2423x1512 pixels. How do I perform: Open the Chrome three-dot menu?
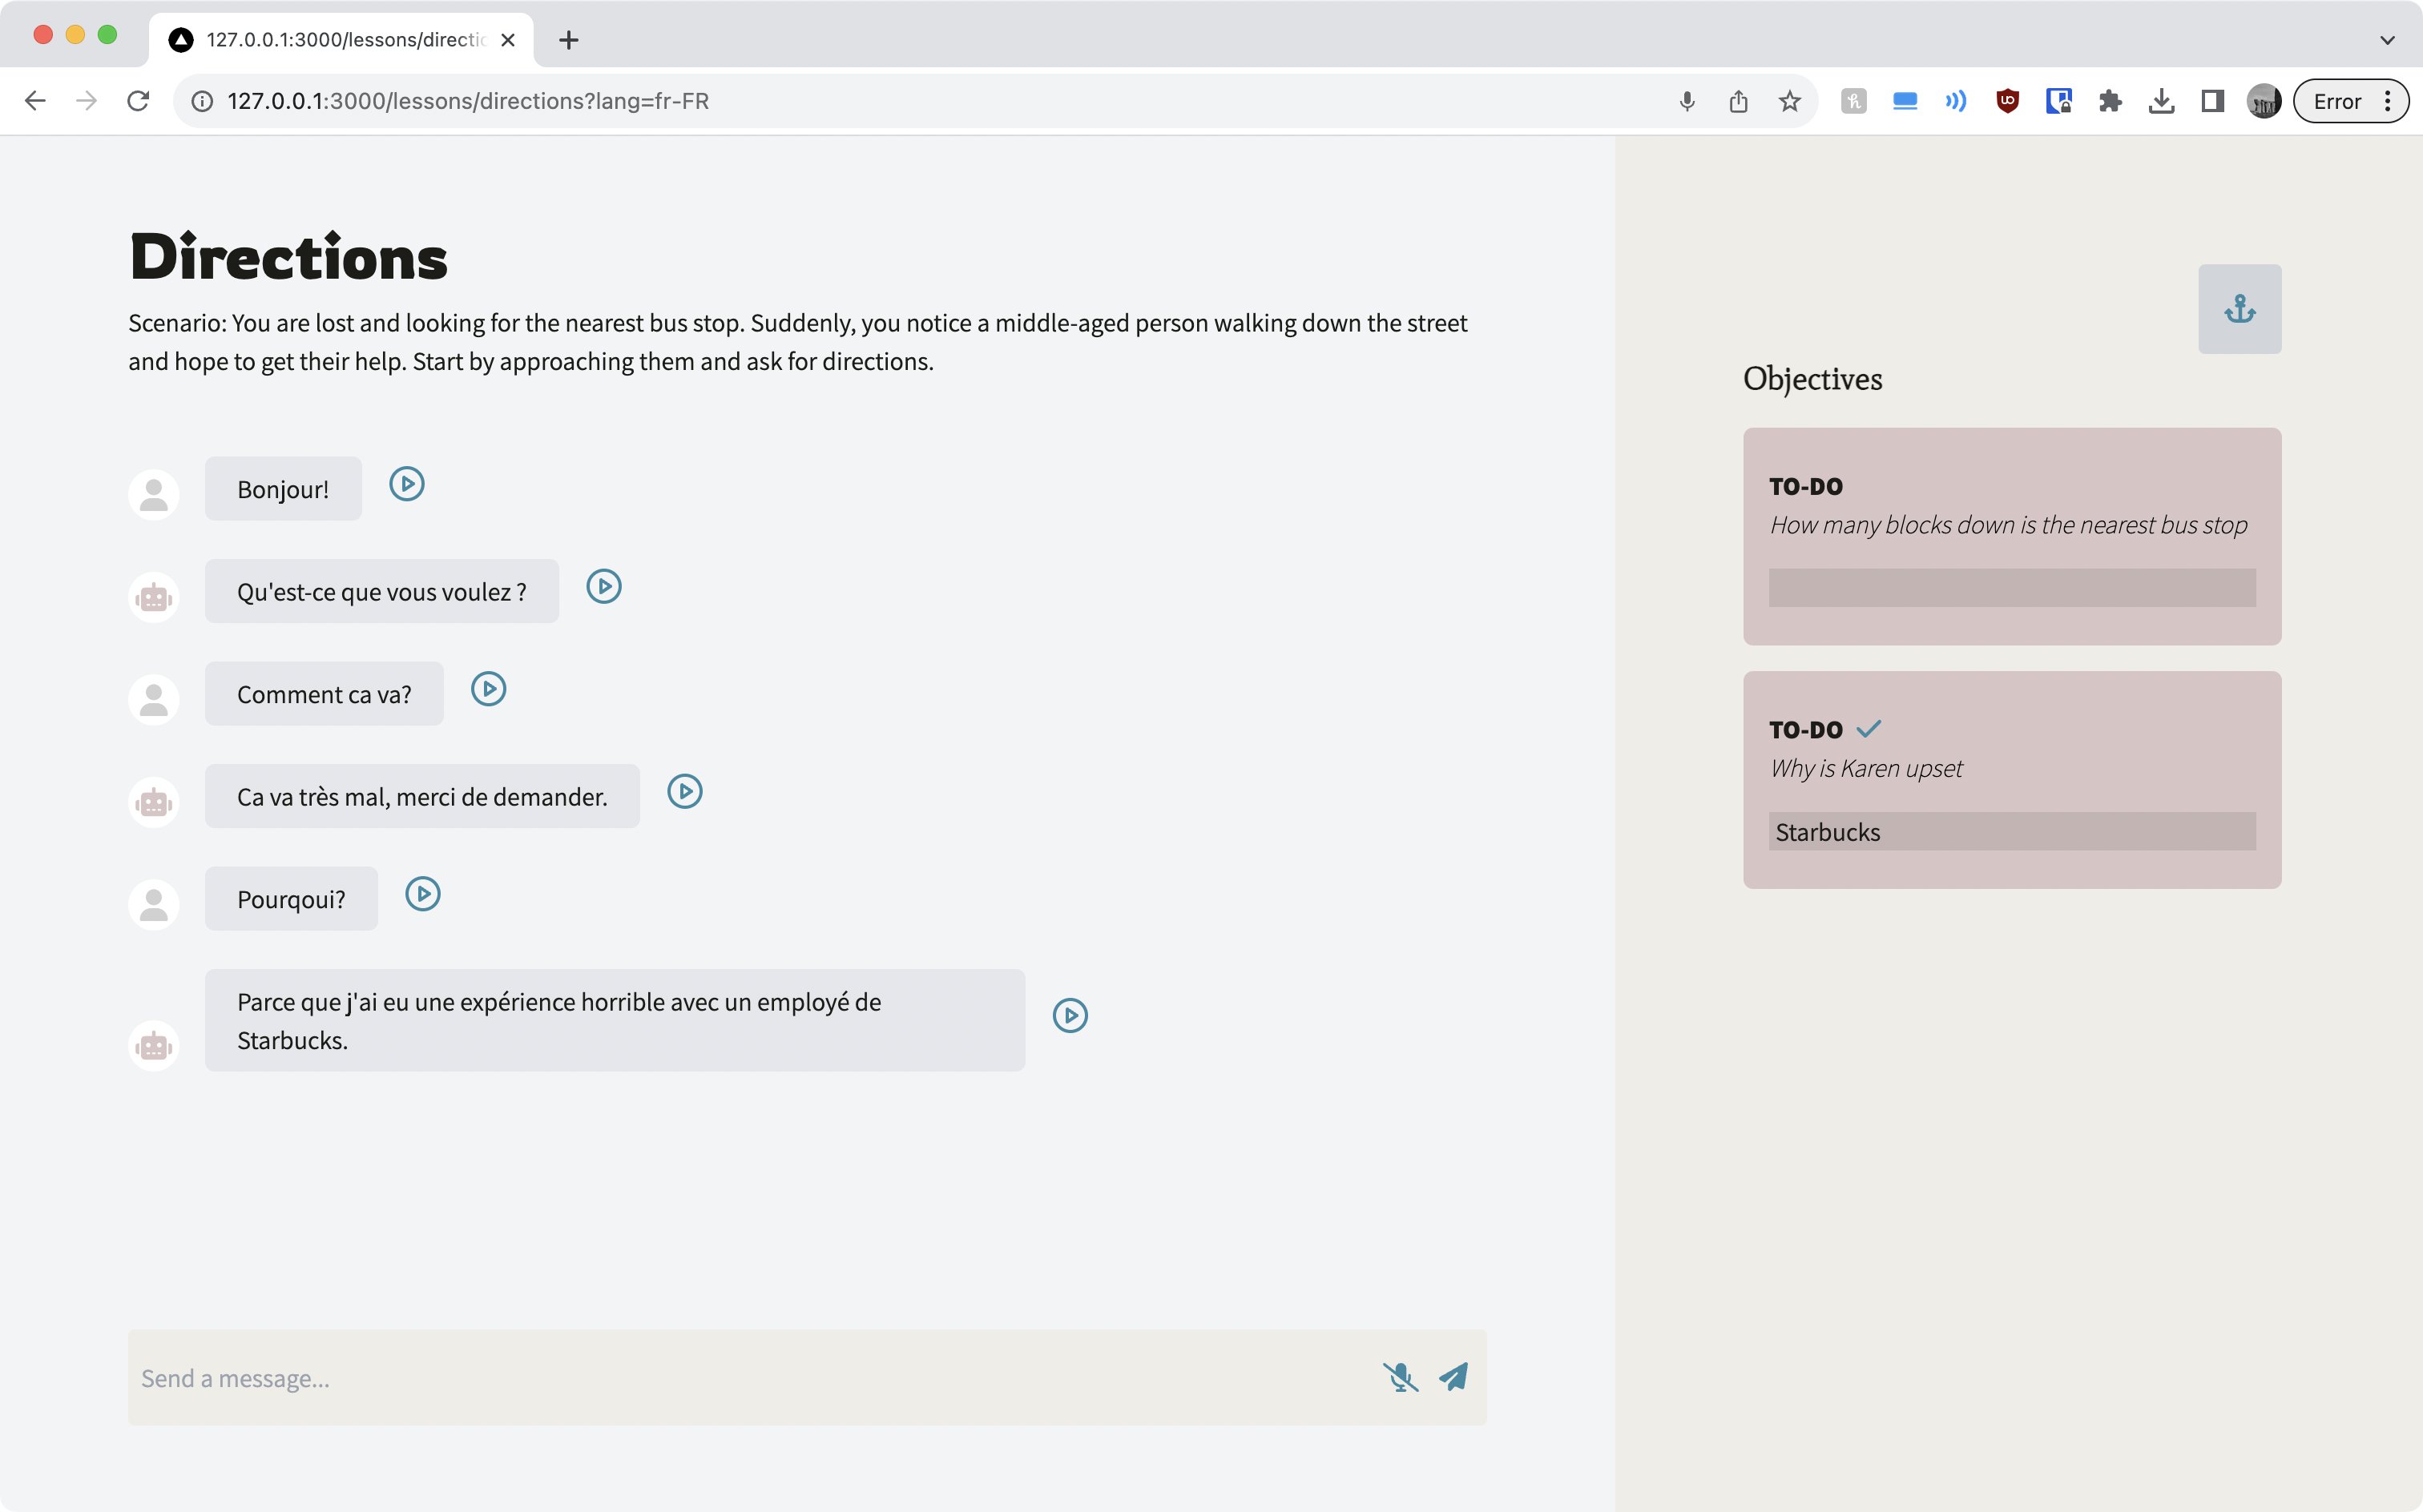tap(2388, 101)
